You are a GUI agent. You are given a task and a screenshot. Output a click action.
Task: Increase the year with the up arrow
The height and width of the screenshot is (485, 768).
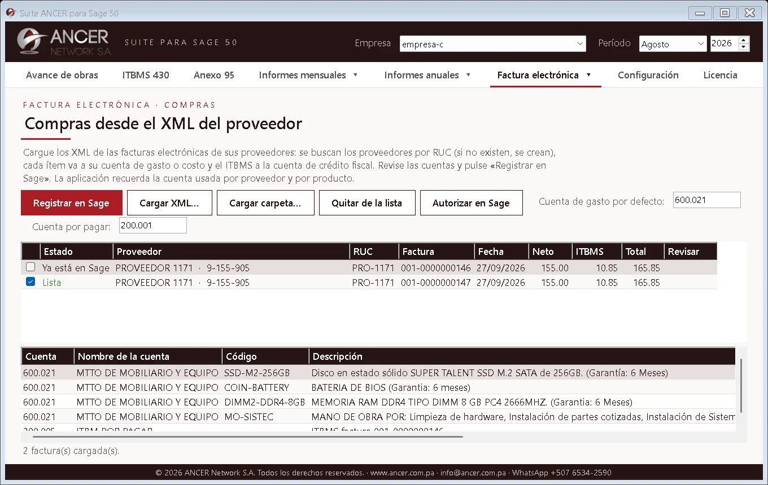click(x=744, y=40)
